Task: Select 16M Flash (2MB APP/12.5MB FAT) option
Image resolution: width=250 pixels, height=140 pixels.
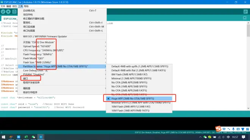Action: pos(139,106)
